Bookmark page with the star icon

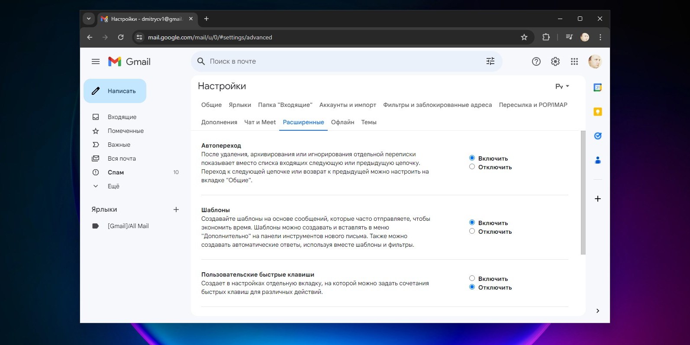[x=524, y=37]
